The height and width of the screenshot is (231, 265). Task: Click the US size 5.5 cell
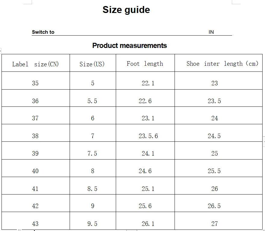92,101
